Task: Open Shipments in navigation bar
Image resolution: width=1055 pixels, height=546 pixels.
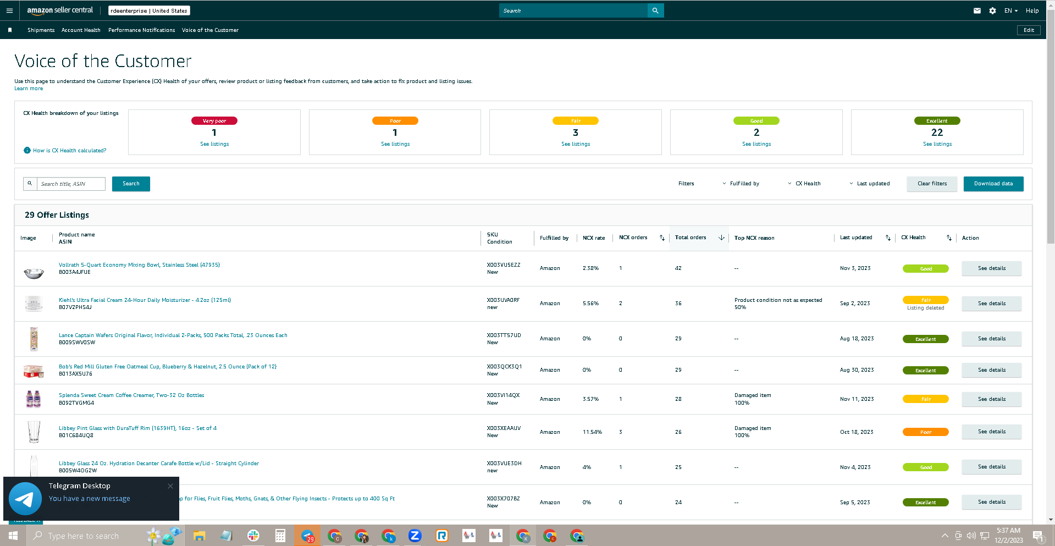Action: coord(41,30)
